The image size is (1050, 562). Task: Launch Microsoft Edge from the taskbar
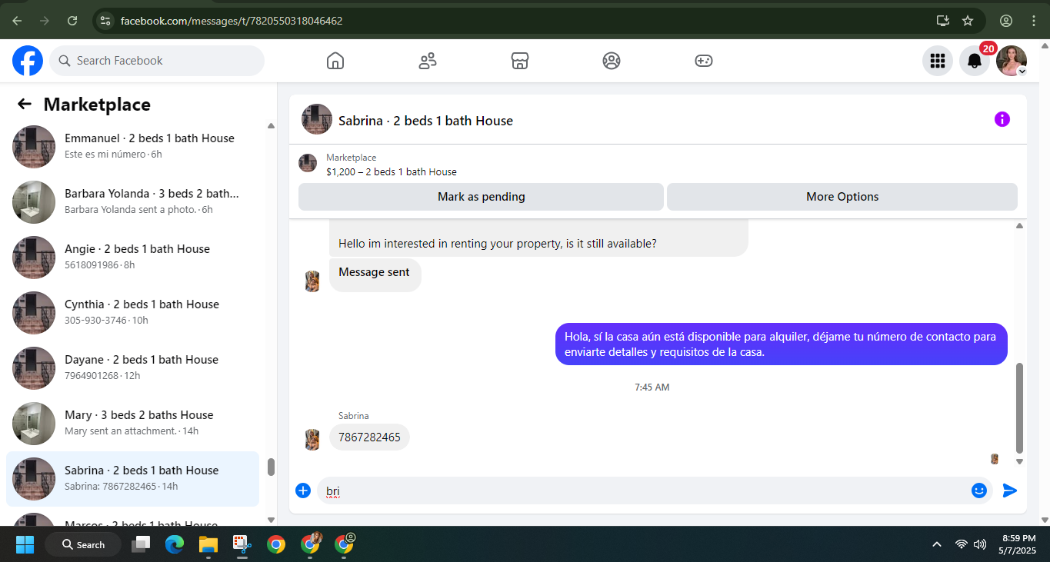pos(175,544)
